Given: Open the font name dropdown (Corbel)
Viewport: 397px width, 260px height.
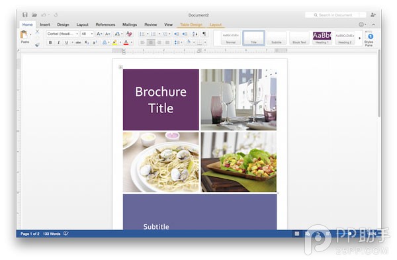Looking at the screenshot, I should [77, 34].
